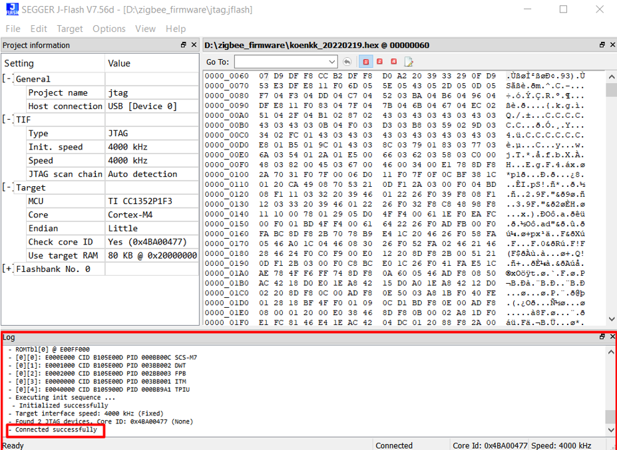Click the edit data file icon
The image size is (617, 450).
[x=409, y=62]
